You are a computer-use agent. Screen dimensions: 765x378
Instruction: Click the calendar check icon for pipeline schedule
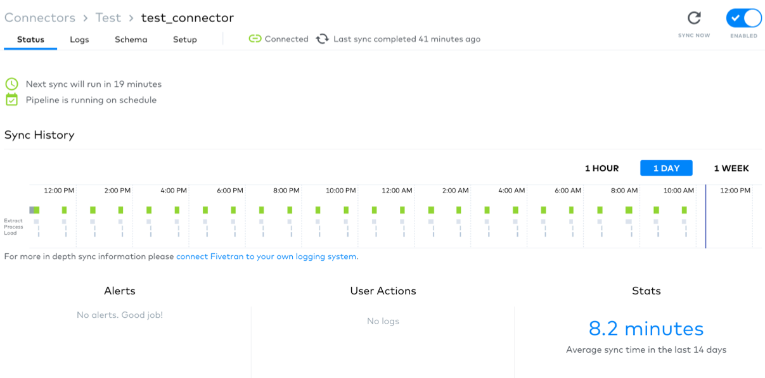[11, 99]
